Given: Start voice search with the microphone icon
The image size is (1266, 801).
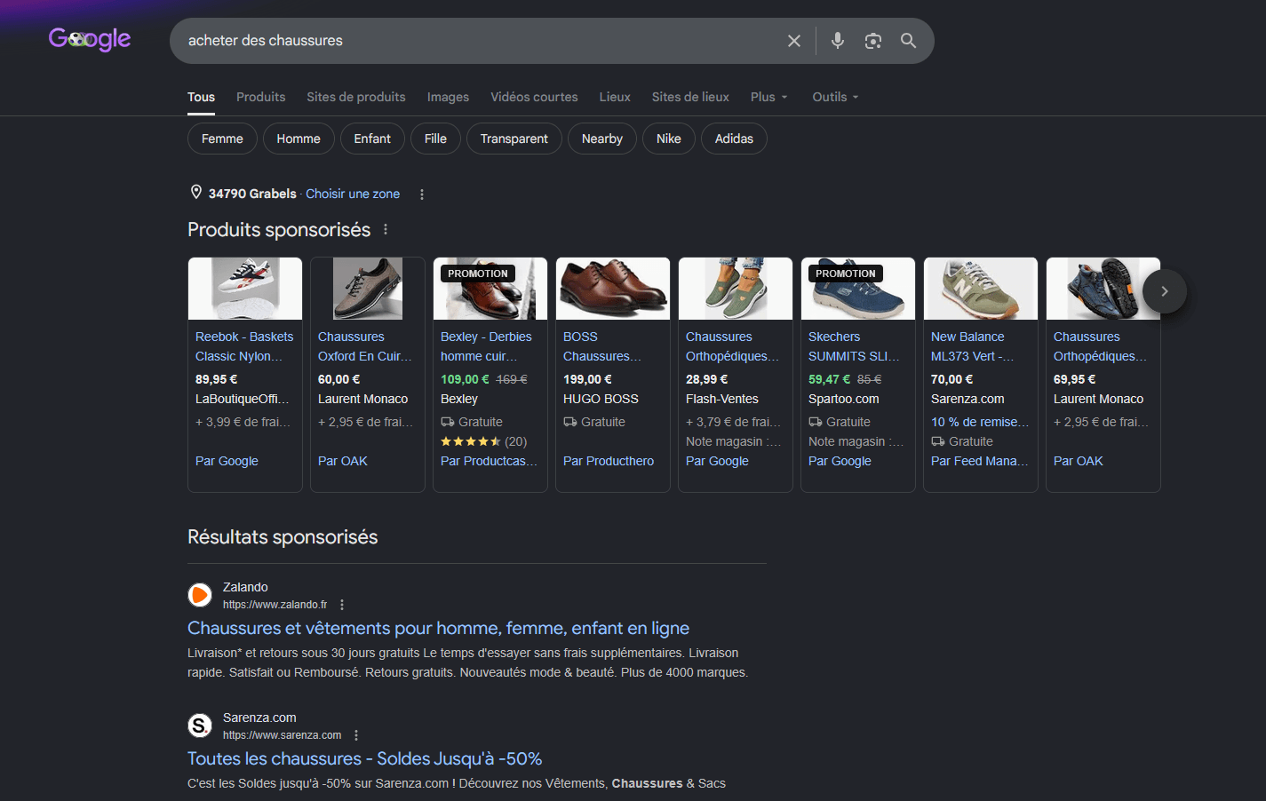Looking at the screenshot, I should click(837, 41).
